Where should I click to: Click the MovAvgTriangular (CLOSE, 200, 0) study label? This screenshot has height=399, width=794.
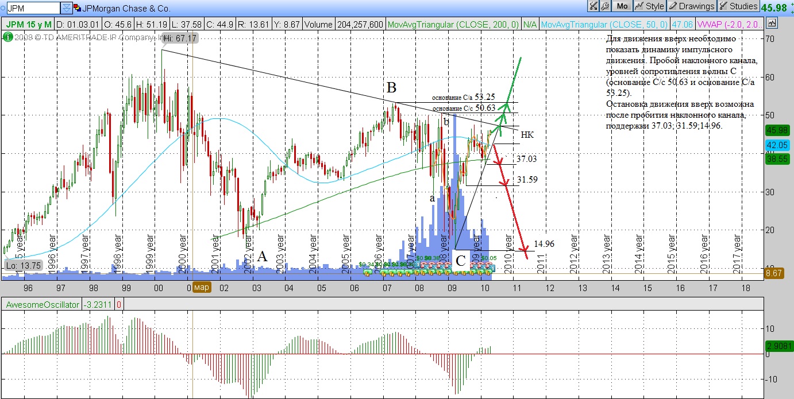(453, 24)
